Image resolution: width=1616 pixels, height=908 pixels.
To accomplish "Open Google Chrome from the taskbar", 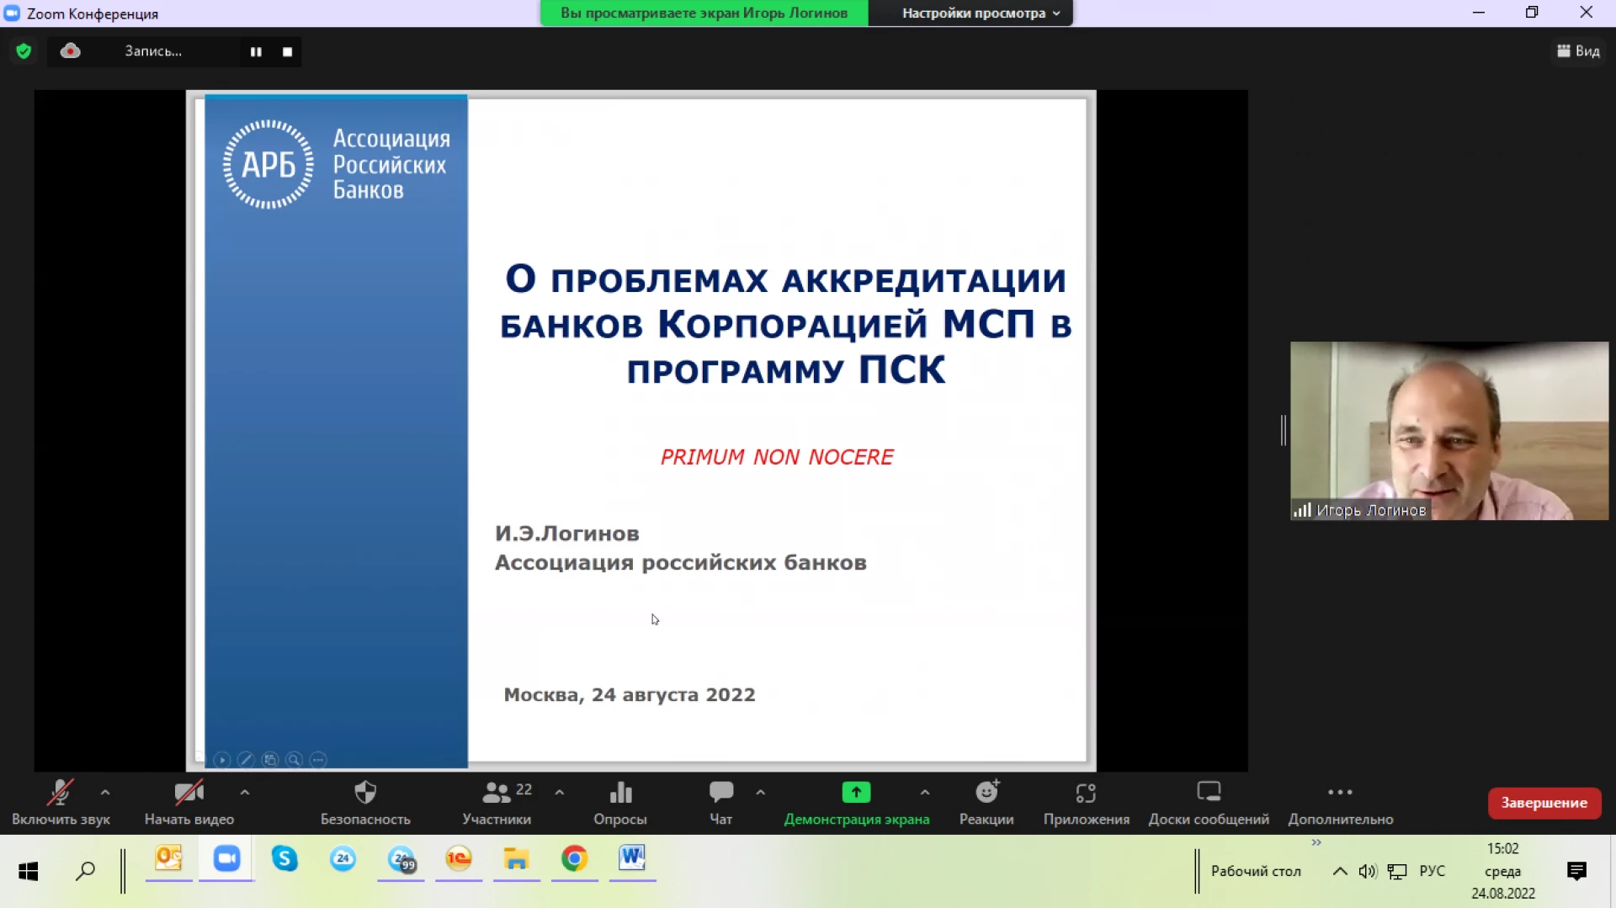I will [575, 859].
